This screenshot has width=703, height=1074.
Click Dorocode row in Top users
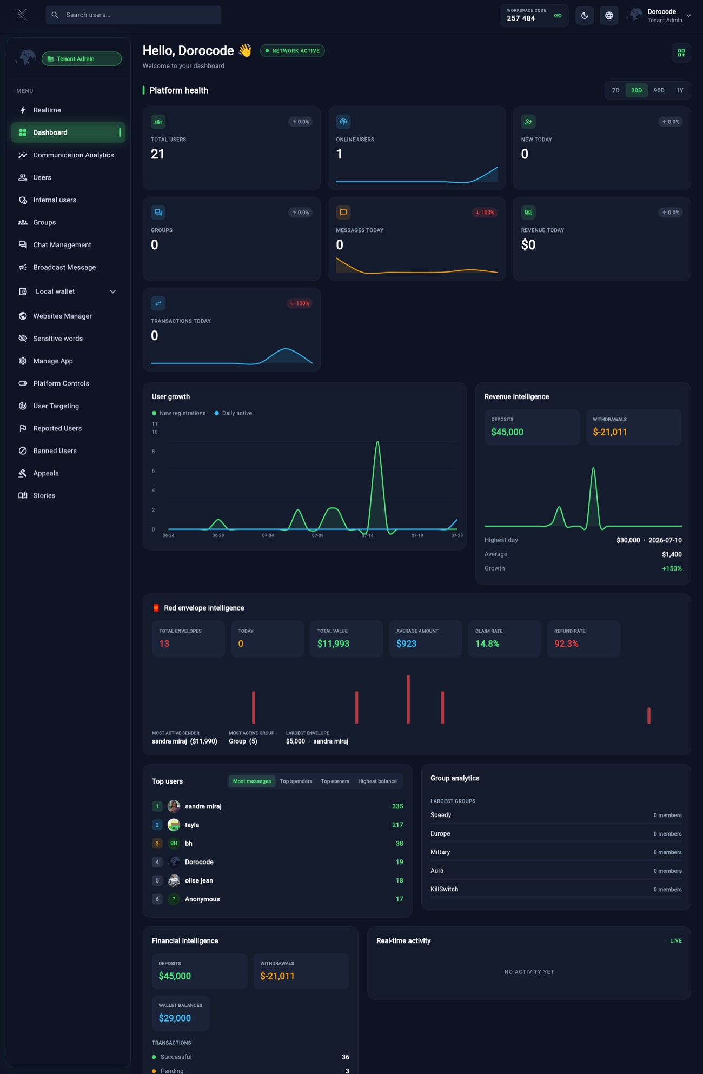[277, 862]
